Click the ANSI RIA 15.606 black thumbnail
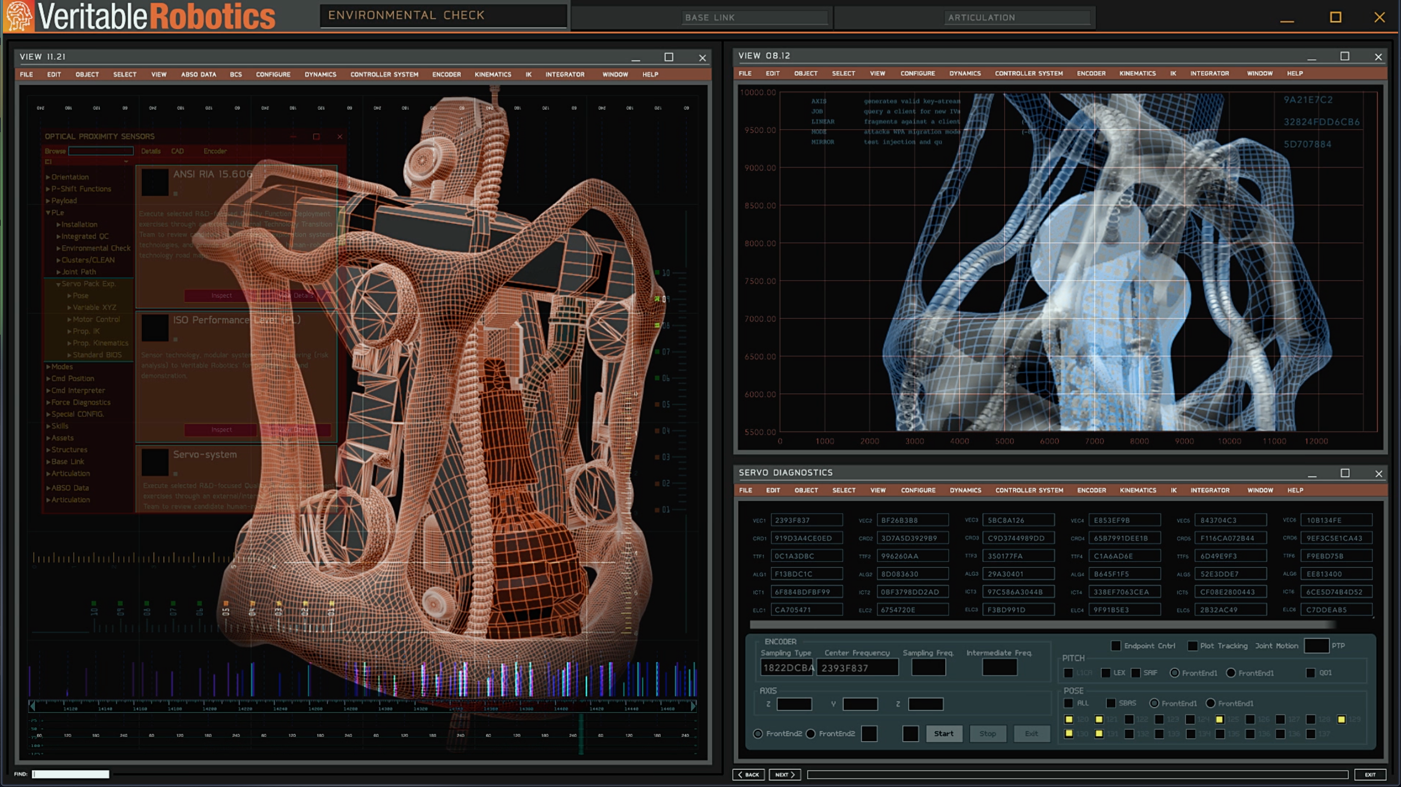The image size is (1401, 787). (x=154, y=182)
